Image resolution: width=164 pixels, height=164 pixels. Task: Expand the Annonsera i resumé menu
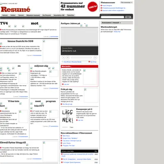[117, 23]
